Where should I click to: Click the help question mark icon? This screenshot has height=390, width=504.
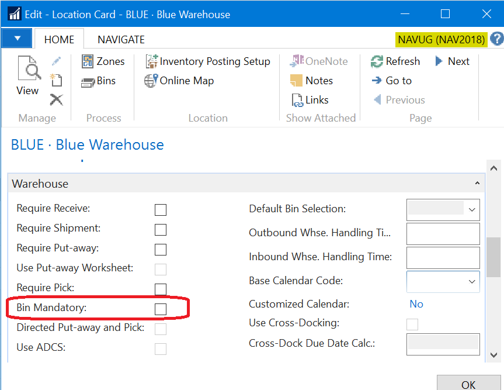pos(497,39)
